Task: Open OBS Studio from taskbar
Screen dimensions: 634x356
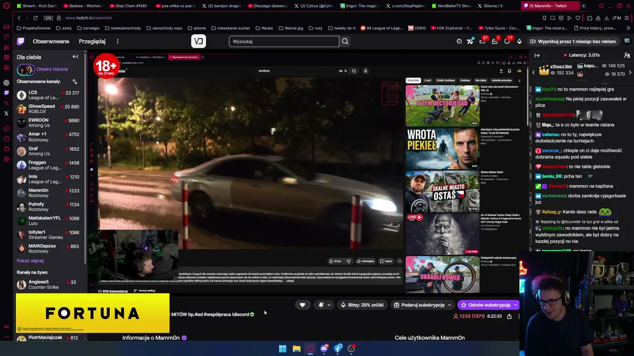Action: (351, 349)
